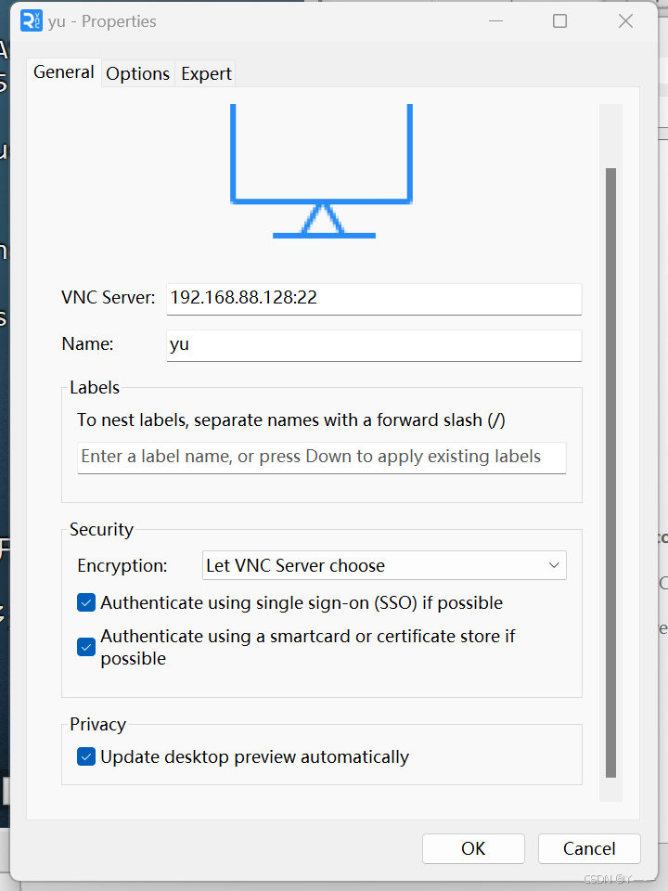
Task: Switch to the Options tab
Action: pyautogui.click(x=137, y=73)
